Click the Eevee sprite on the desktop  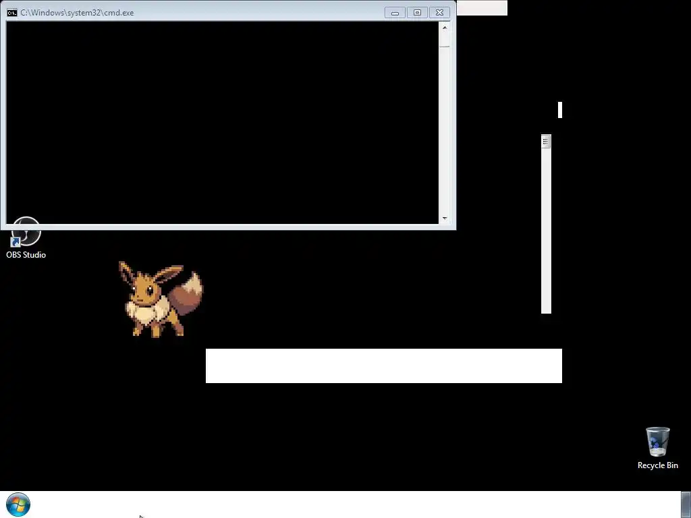[x=161, y=299]
